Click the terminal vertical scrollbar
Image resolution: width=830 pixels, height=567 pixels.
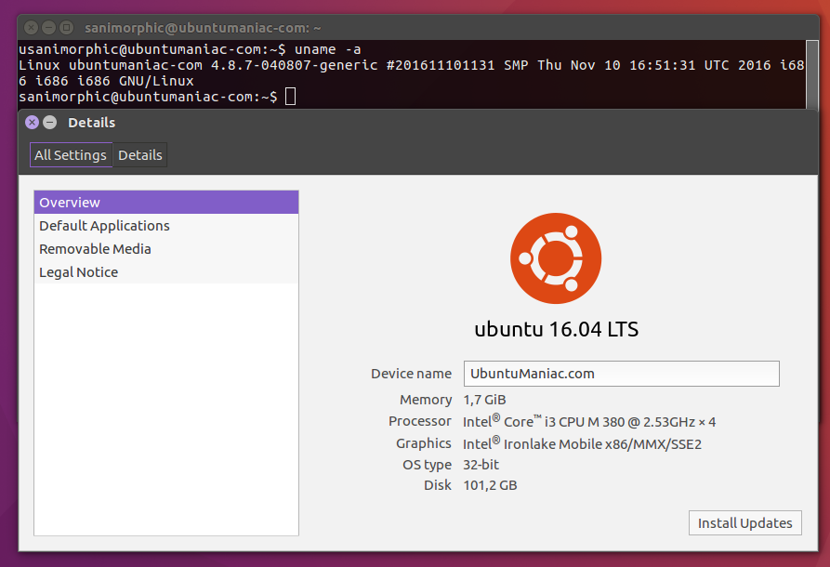[x=812, y=74]
